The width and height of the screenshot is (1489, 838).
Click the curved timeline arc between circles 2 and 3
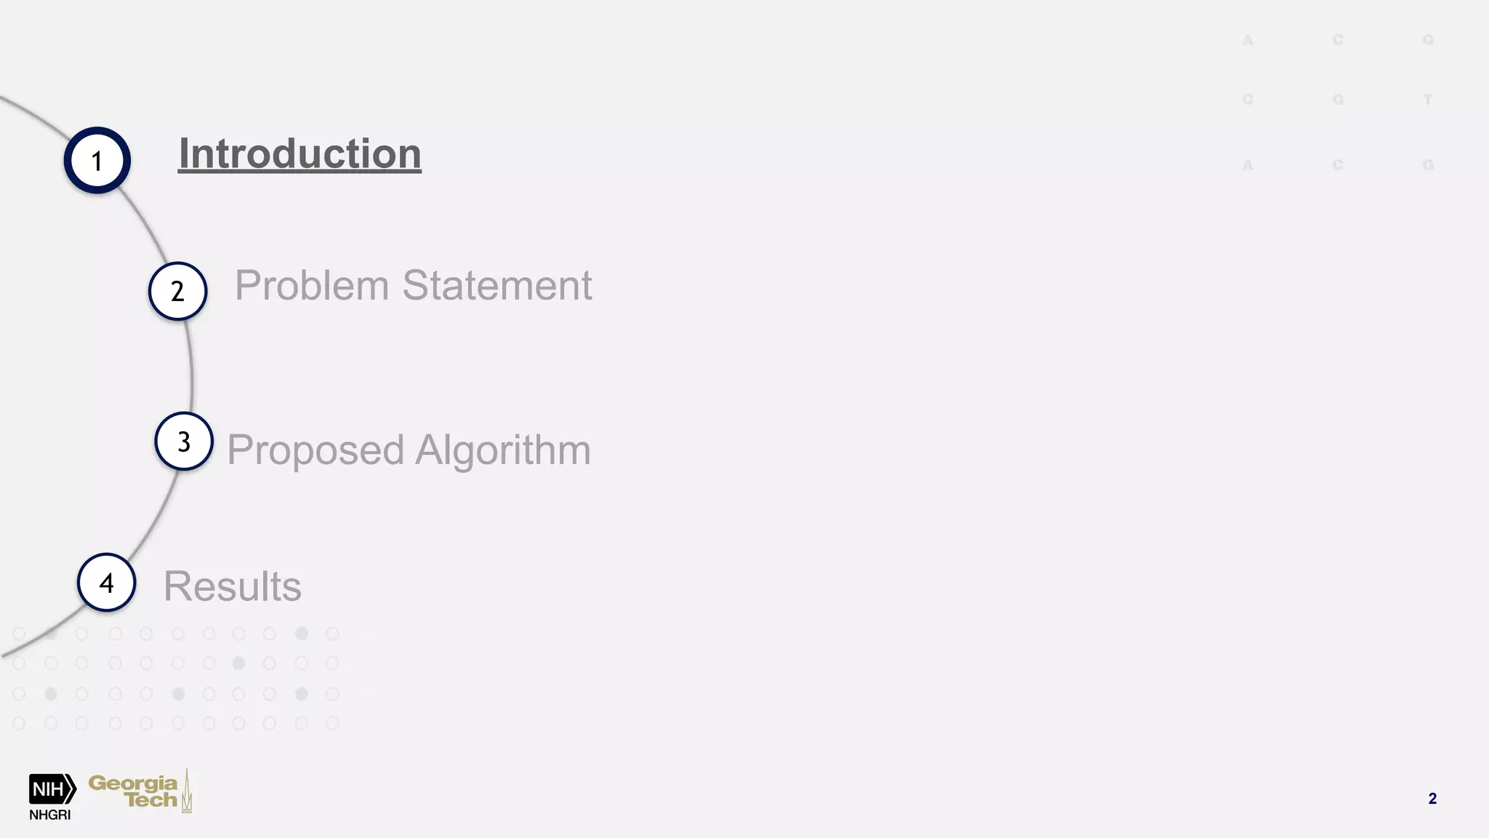(x=191, y=371)
